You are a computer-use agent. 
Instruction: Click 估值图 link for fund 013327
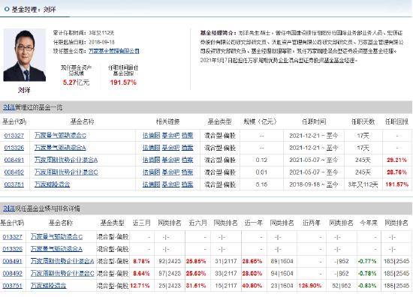click(151, 136)
